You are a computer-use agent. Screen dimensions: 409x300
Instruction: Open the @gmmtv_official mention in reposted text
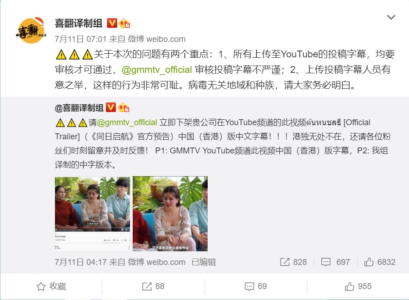coord(127,122)
